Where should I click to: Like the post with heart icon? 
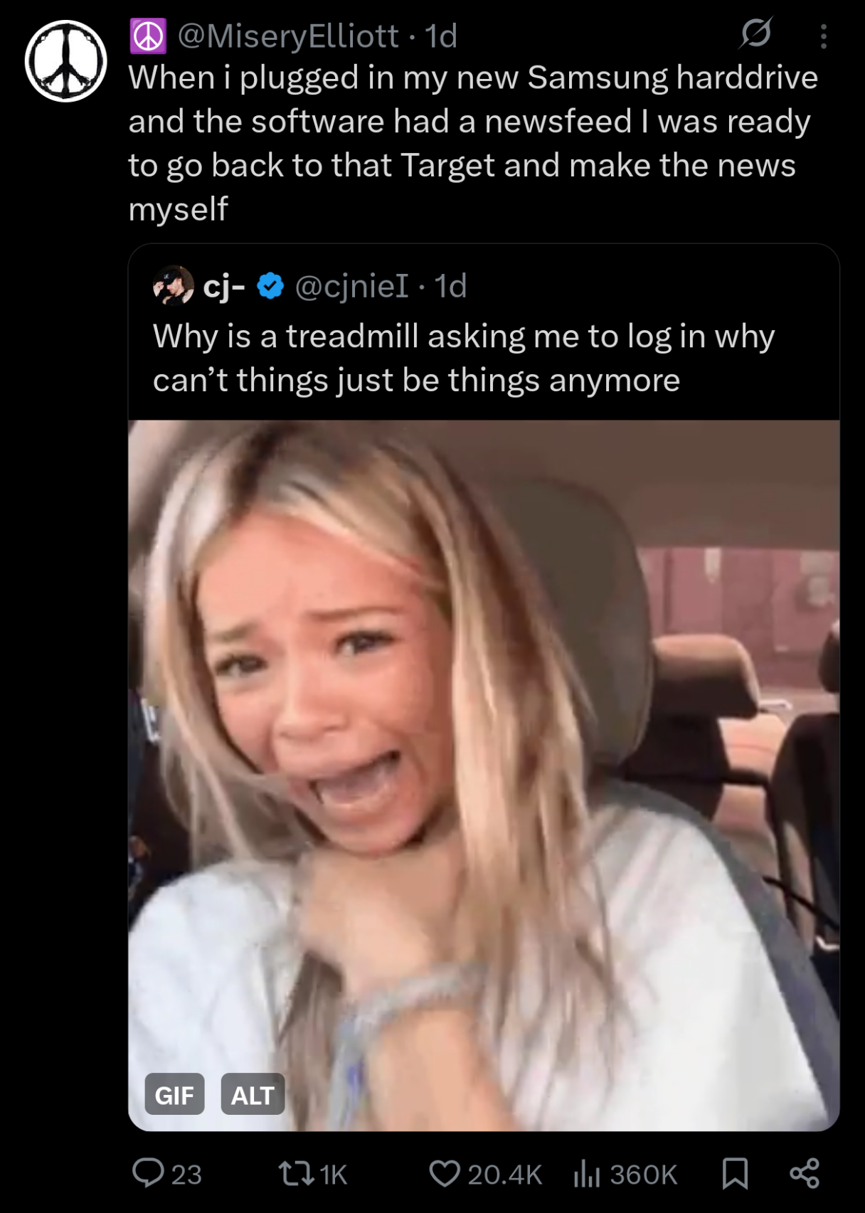point(445,1173)
